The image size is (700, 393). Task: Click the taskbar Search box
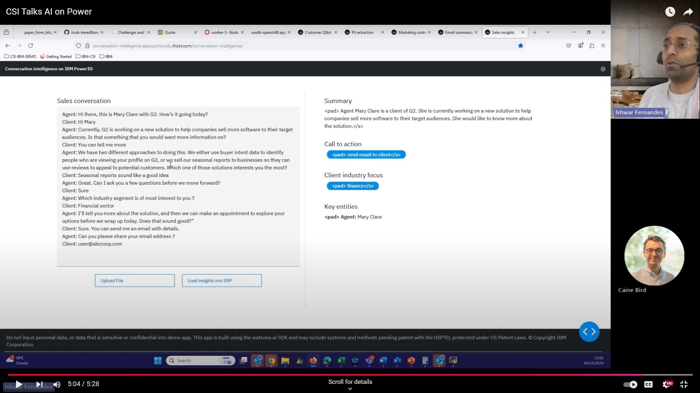pos(200,361)
